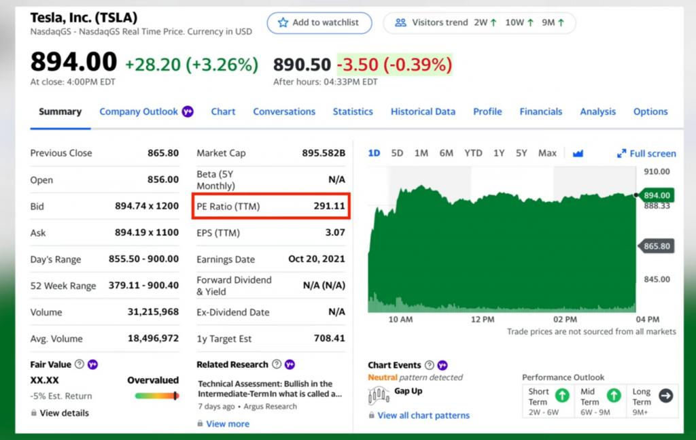The image size is (696, 440).
Task: Switch chart type with the area chart icon
Action: 578,154
